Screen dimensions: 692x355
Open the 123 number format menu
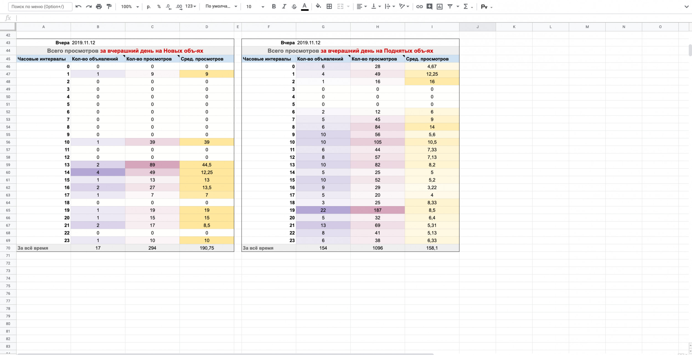pos(191,6)
